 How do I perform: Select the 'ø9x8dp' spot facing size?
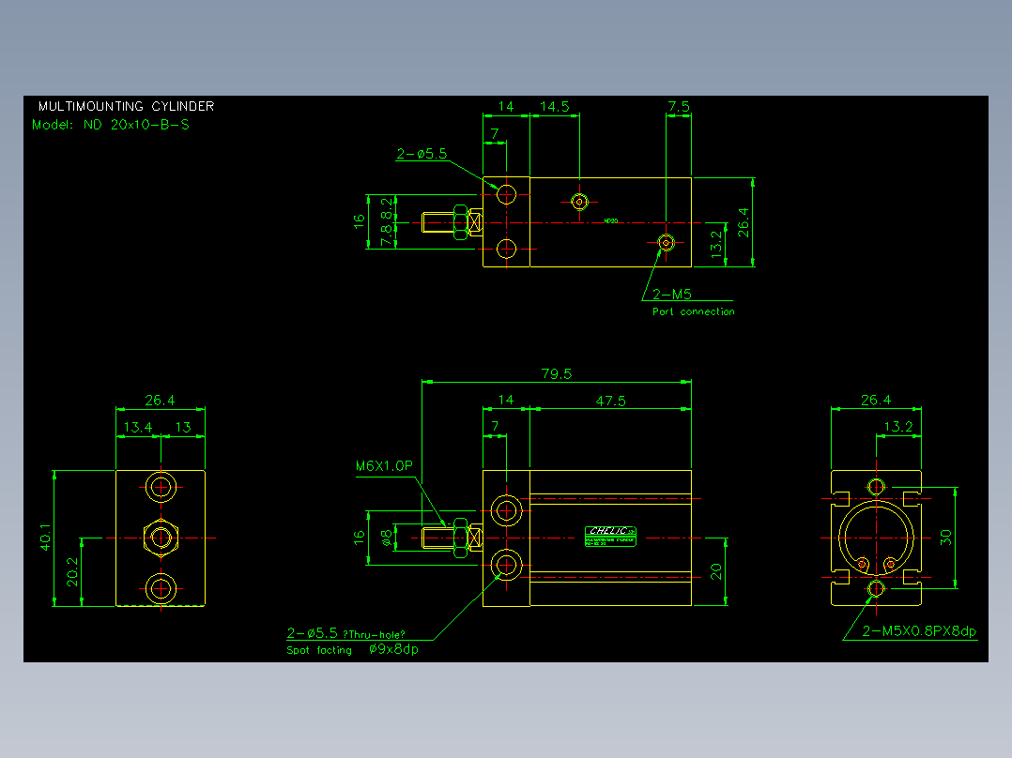click(393, 649)
